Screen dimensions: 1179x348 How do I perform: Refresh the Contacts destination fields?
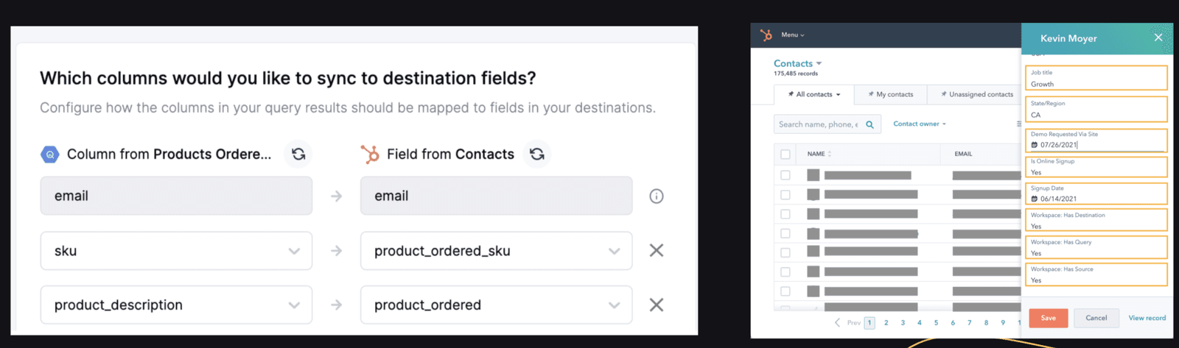pyautogui.click(x=537, y=154)
